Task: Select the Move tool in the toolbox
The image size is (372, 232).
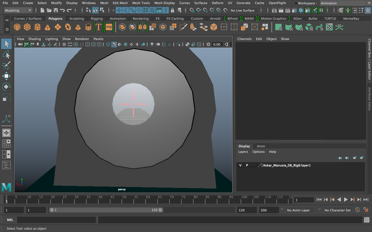Action: pos(6,76)
